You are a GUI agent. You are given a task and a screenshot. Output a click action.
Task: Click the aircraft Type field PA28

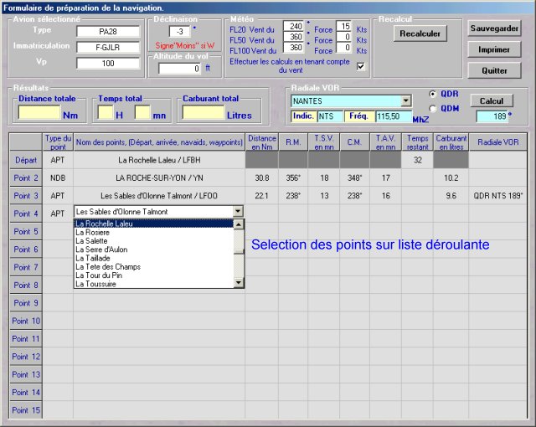point(108,32)
